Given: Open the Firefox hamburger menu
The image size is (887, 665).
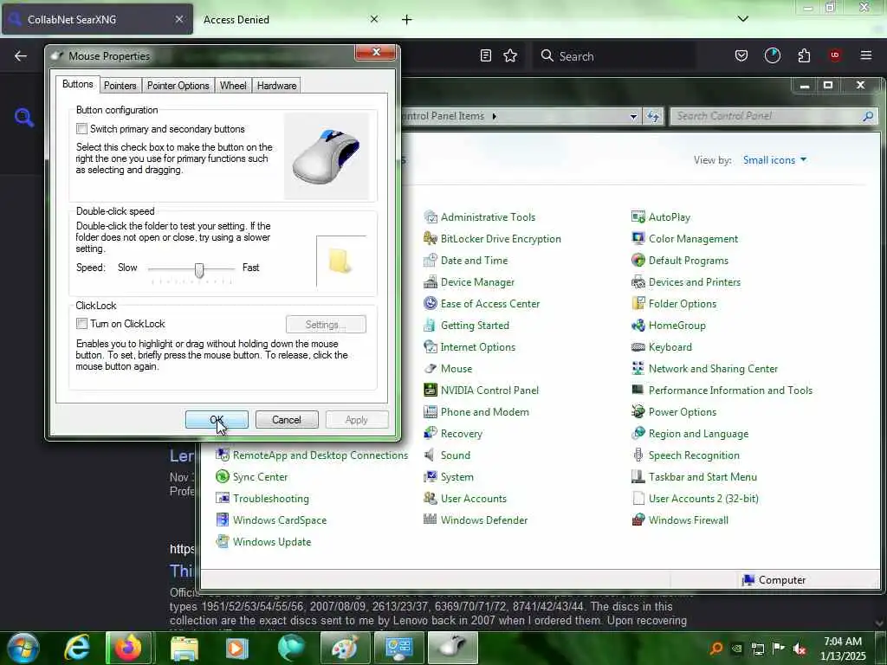Looking at the screenshot, I should click(x=866, y=55).
